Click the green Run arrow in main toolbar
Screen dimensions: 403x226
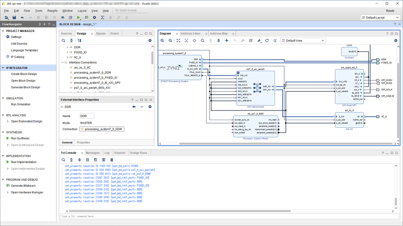click(79, 18)
